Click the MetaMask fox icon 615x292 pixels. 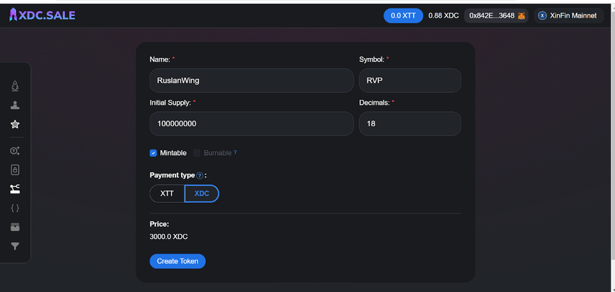click(521, 15)
